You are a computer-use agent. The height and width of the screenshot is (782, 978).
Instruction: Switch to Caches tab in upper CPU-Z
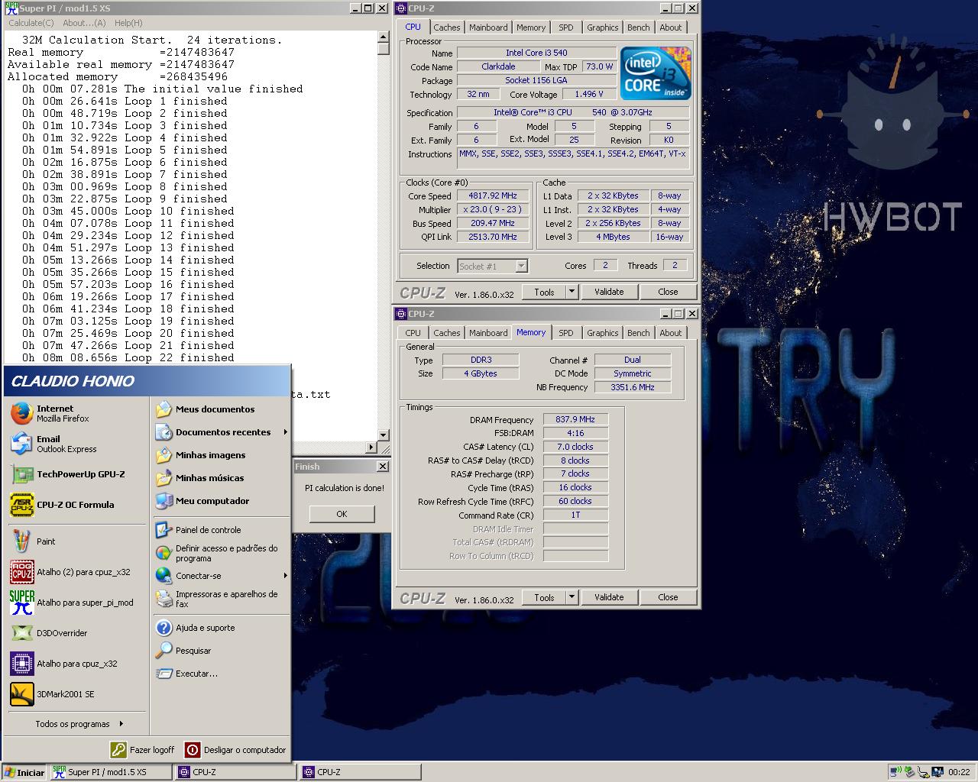coord(446,27)
